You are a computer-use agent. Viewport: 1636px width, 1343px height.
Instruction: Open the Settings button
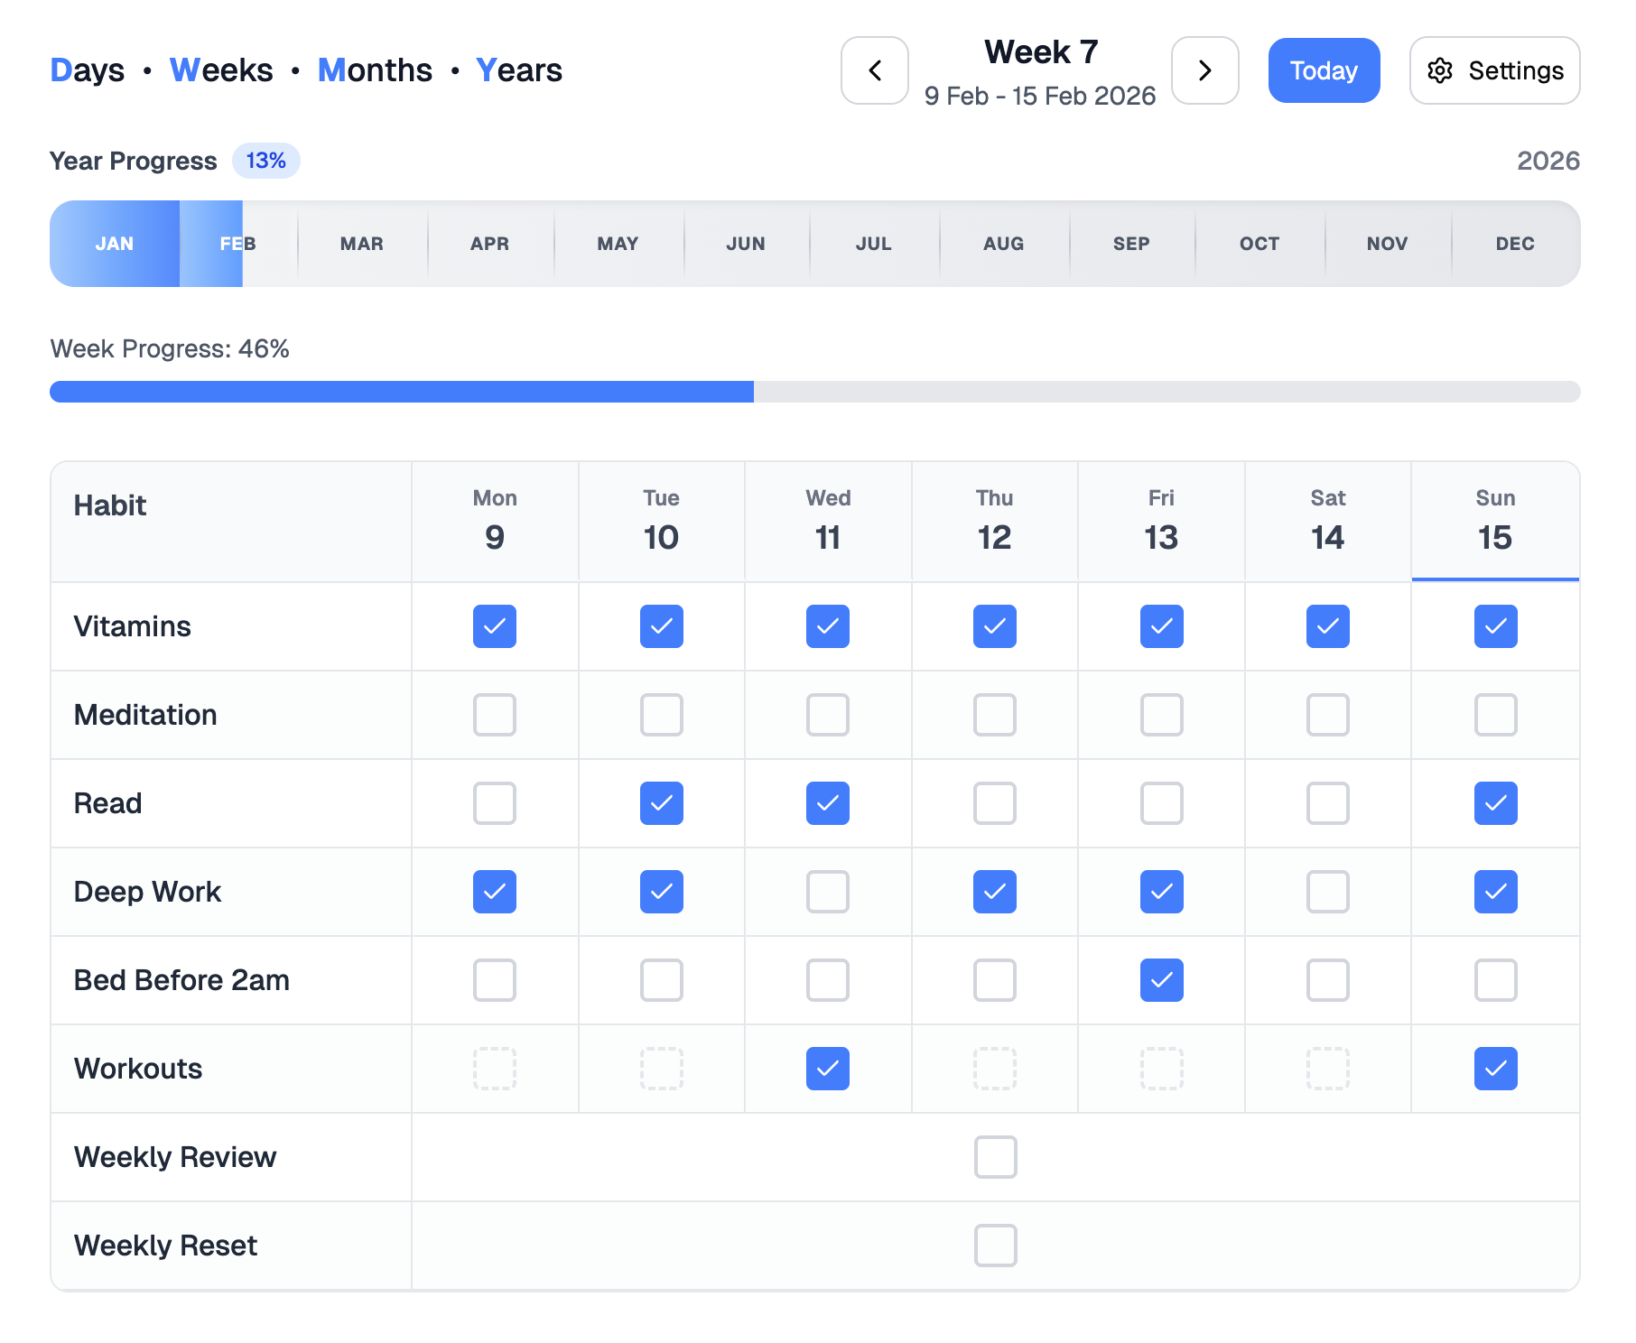click(1494, 70)
